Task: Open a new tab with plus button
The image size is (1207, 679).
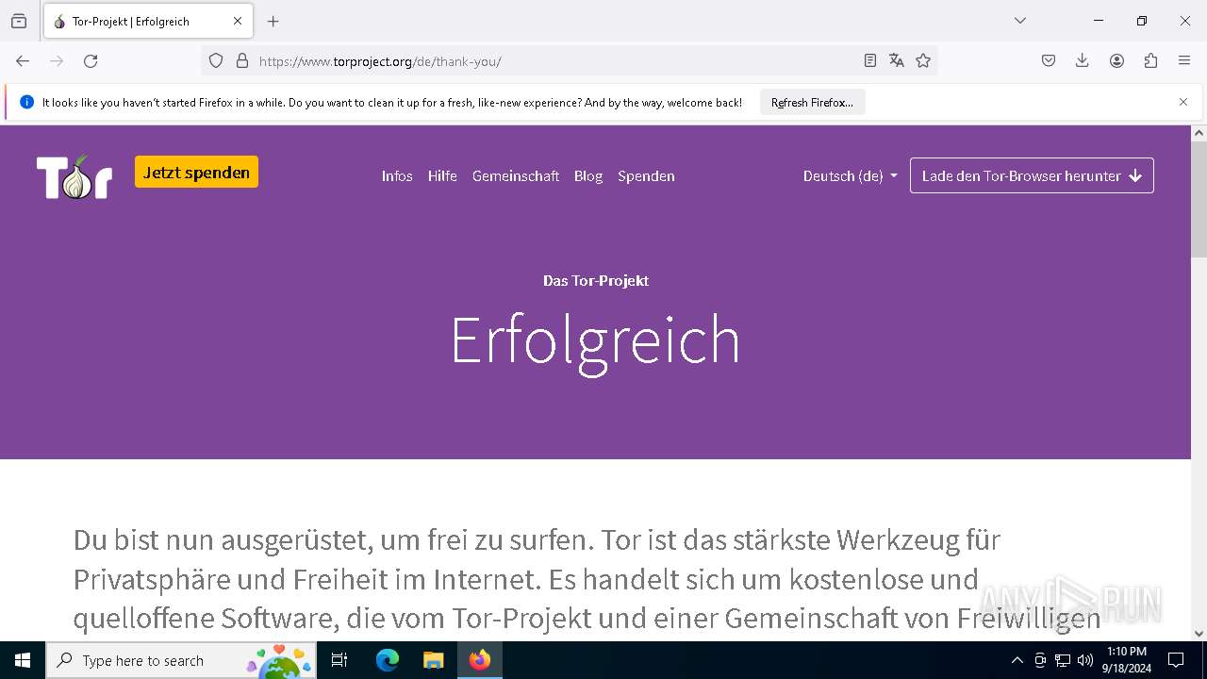Action: 273,21
